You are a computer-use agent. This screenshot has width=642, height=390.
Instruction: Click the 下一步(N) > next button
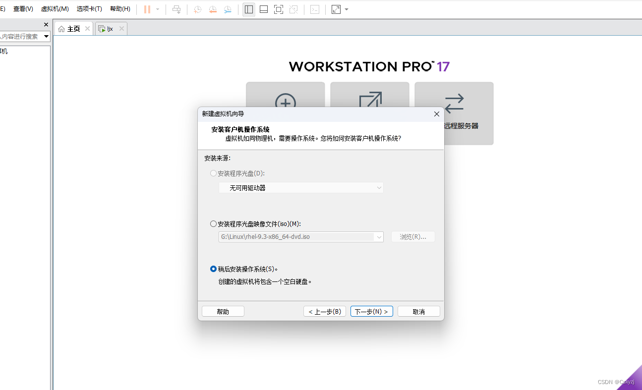tap(372, 312)
